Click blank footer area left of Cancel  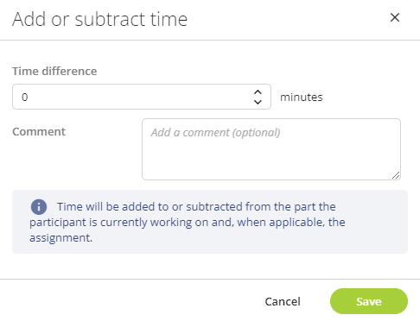[x=130, y=301]
